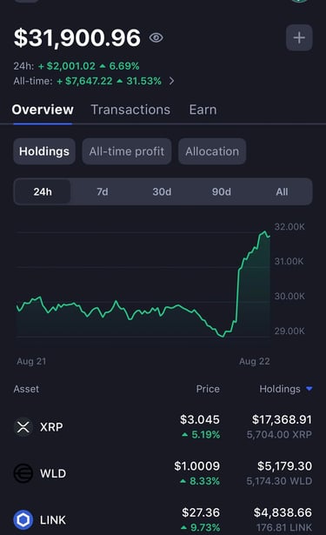Click the WLD coin icon

coord(23,473)
